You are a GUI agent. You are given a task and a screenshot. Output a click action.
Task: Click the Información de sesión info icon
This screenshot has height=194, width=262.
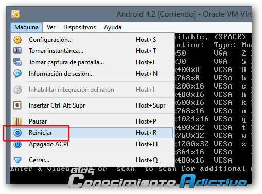[x=18, y=74]
